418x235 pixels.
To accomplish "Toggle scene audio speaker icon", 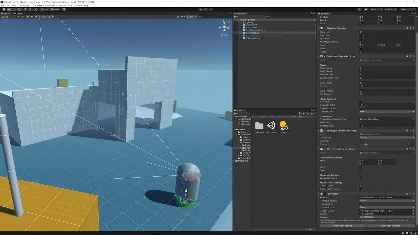I will 32,17.
